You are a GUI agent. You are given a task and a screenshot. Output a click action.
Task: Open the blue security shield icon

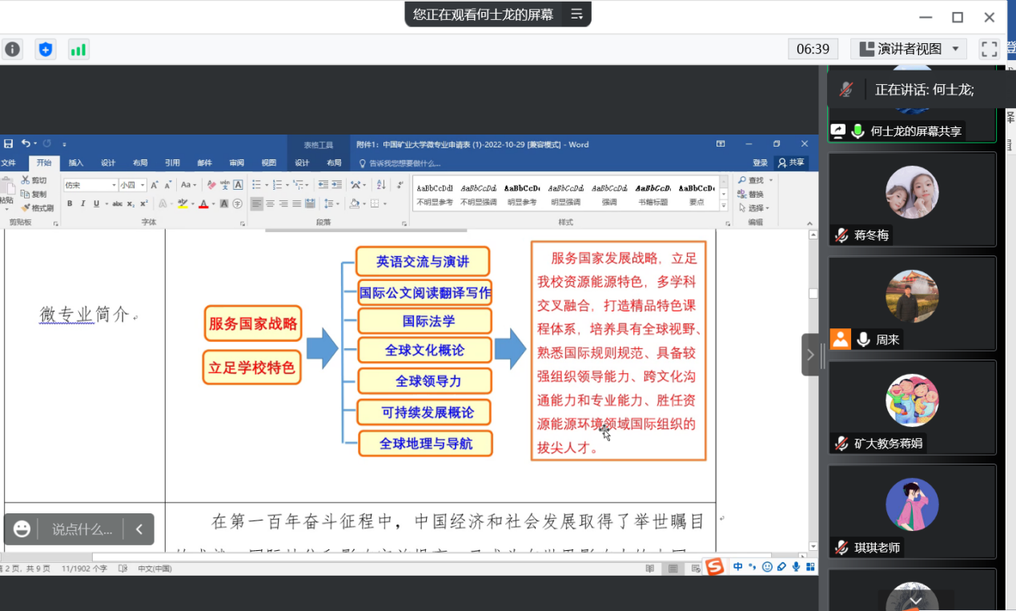pyautogui.click(x=46, y=50)
